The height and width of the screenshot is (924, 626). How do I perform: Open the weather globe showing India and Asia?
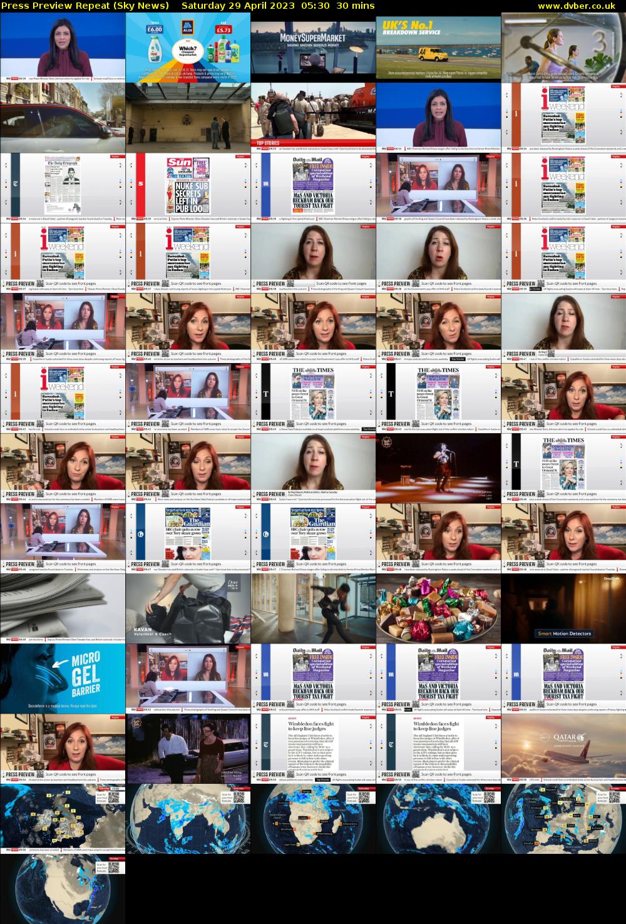pos(188,819)
